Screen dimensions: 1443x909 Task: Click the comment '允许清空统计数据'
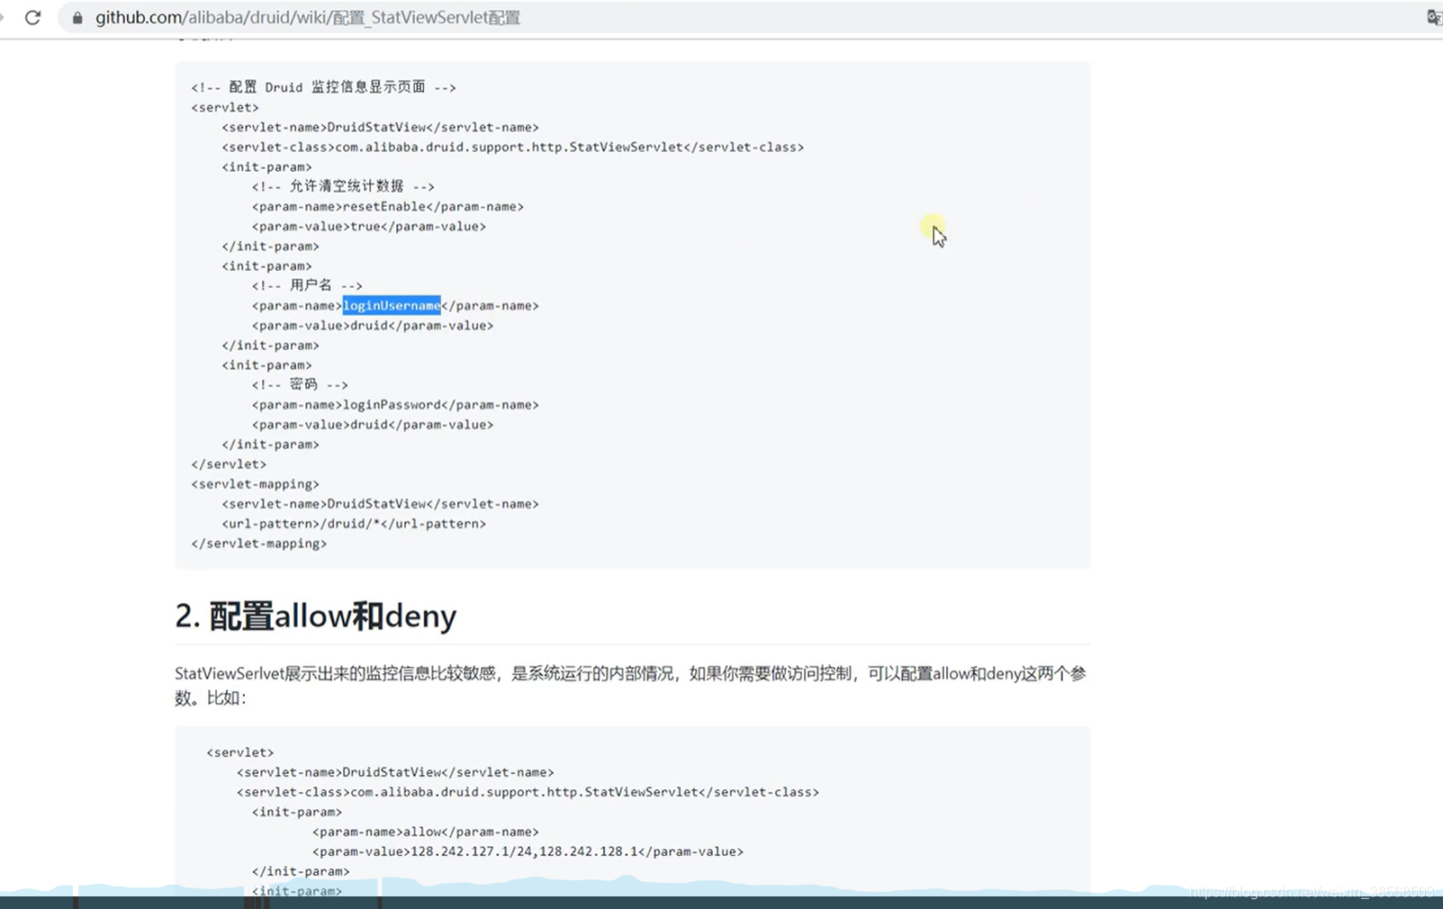click(x=343, y=186)
